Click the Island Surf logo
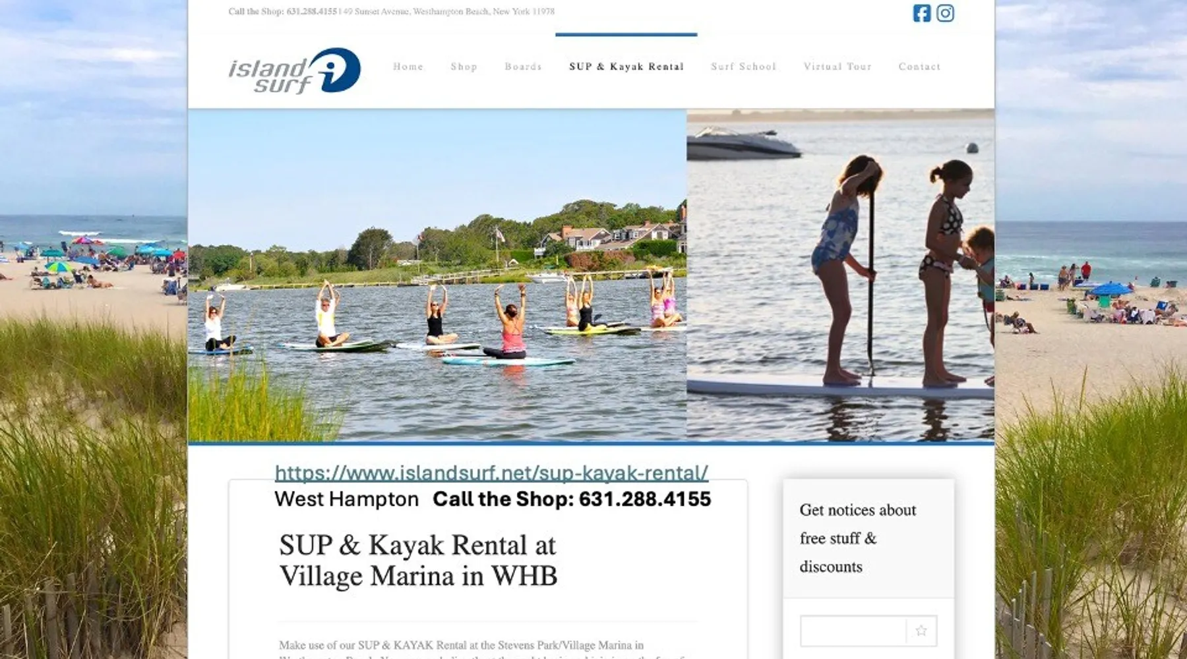Image resolution: width=1187 pixels, height=659 pixels. pyautogui.click(x=294, y=71)
